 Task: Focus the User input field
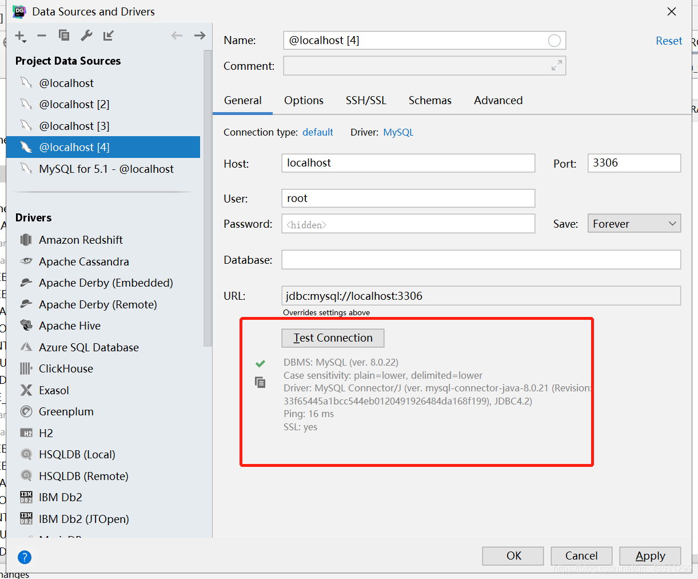[408, 198]
